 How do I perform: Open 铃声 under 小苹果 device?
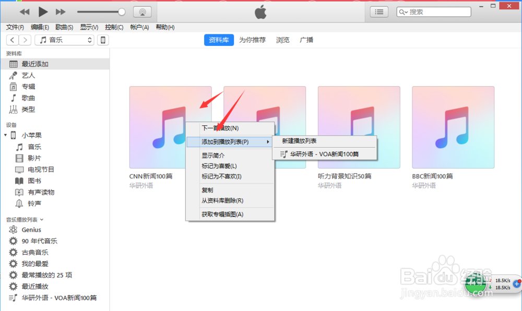(55, 203)
